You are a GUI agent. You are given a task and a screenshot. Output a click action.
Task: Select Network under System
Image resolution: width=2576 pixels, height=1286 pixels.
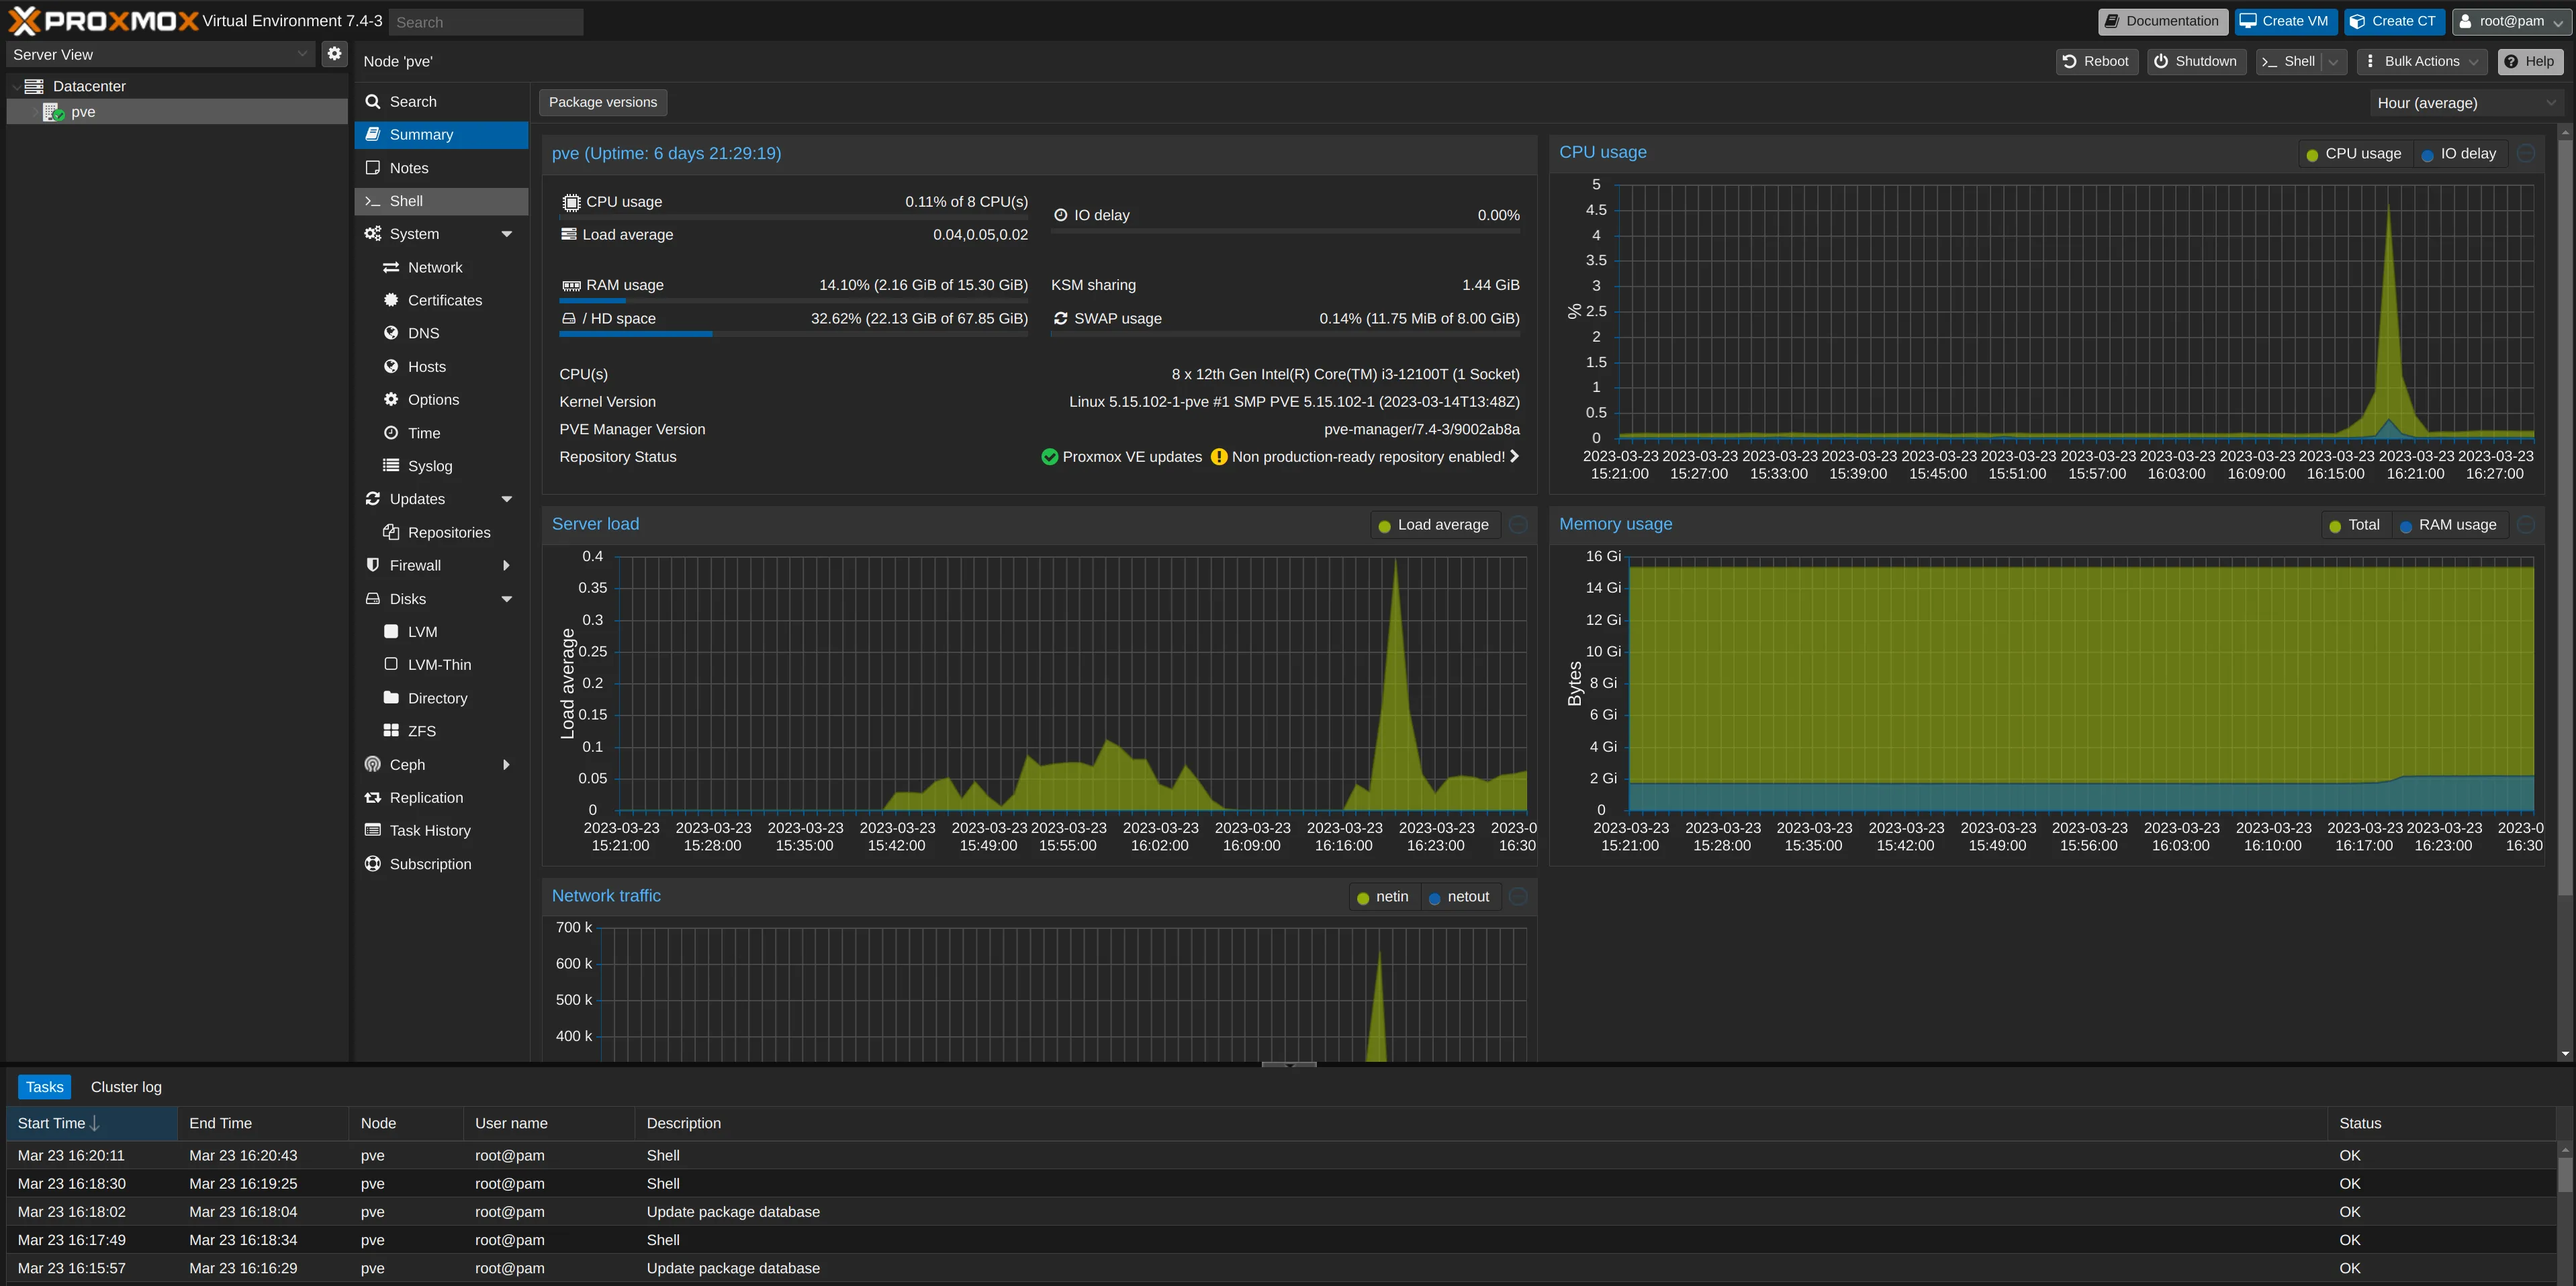click(x=434, y=266)
